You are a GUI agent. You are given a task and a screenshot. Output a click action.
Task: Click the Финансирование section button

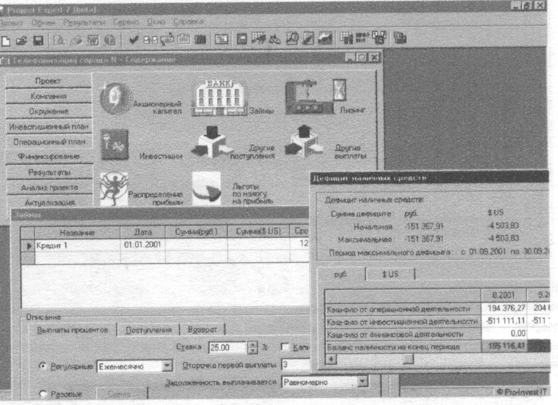(49, 156)
